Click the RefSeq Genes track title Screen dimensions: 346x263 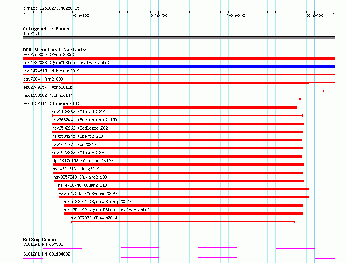(x=39, y=240)
